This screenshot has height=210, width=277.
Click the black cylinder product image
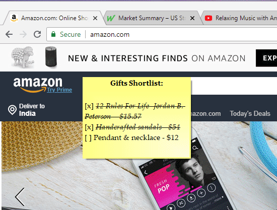point(51,56)
